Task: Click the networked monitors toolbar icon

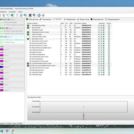Action: tap(25, 15)
